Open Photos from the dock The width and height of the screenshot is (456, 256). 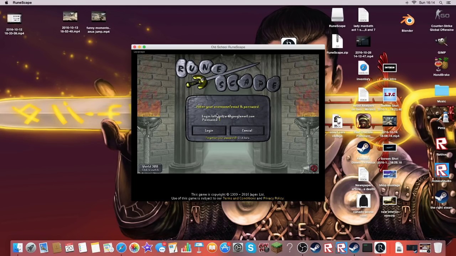(134, 247)
